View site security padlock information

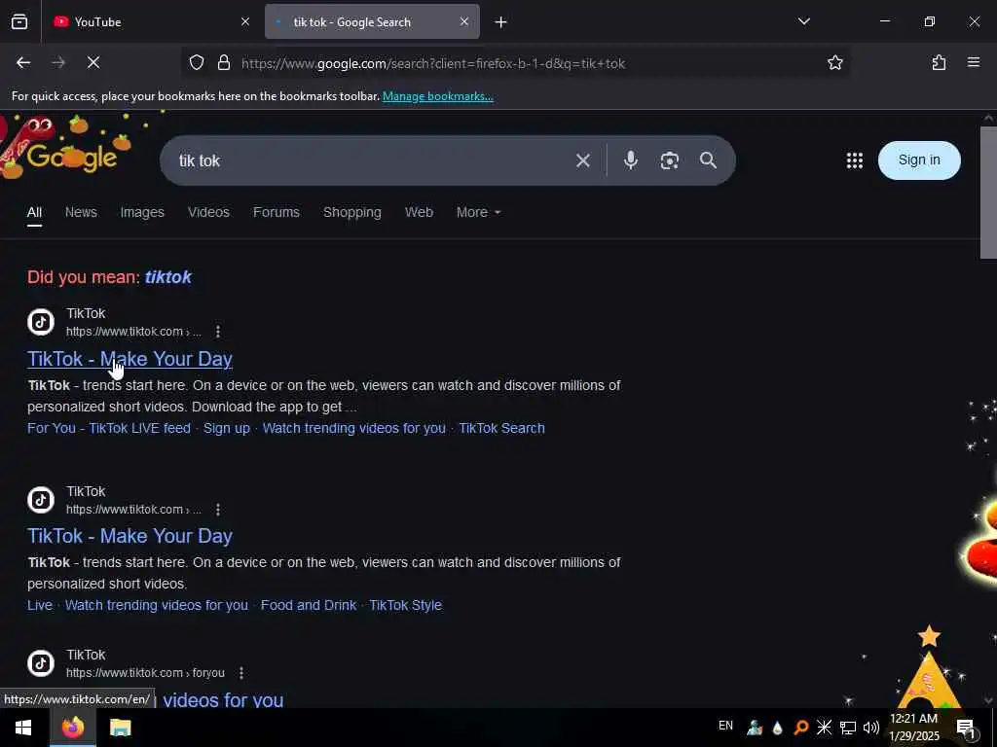pyautogui.click(x=224, y=63)
